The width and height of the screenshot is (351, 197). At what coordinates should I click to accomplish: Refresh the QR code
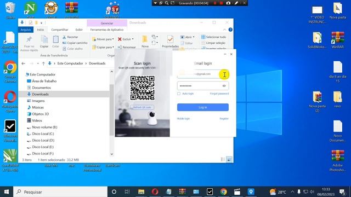tap(142, 107)
